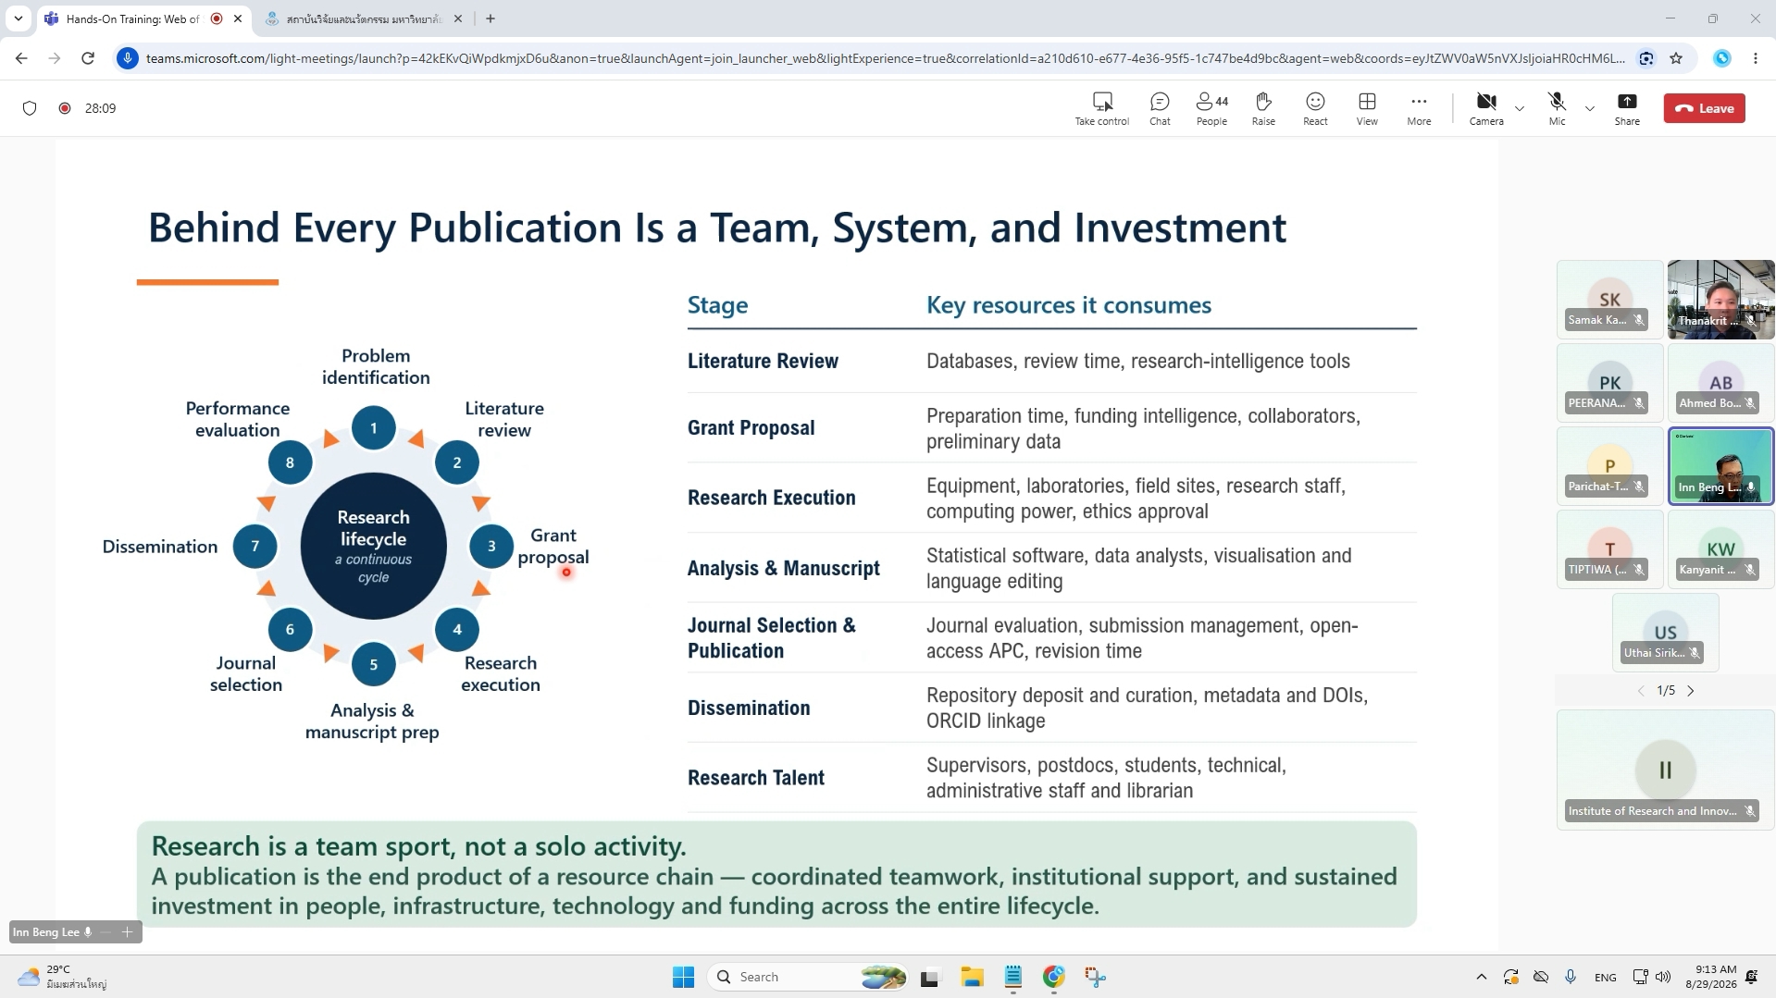Viewport: 1776px width, 998px height.
Task: Open the Windows Start menu
Action: [684, 977]
